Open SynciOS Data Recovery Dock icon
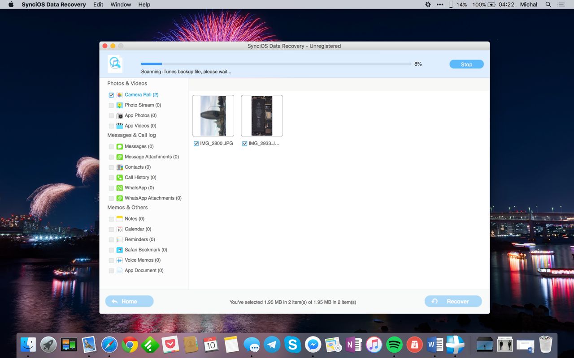The image size is (574, 358). click(x=455, y=345)
